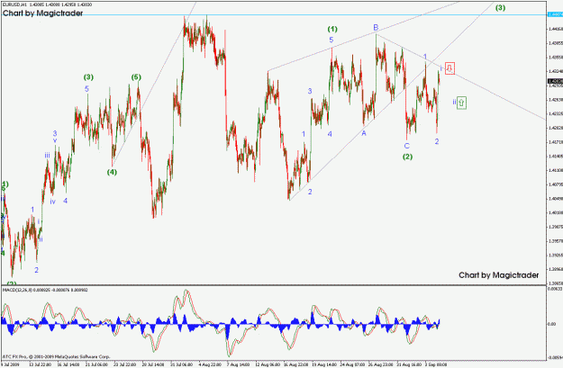
Task: Click the '13 Jul 22:00' time axis label
Action: 40,364
